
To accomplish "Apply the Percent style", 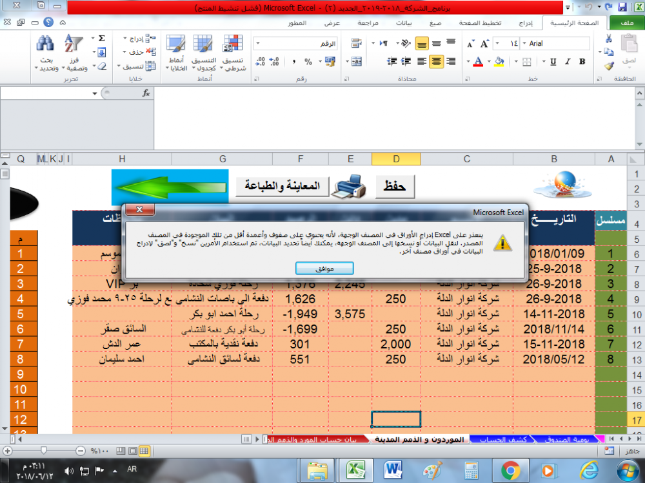I will tap(308, 62).
